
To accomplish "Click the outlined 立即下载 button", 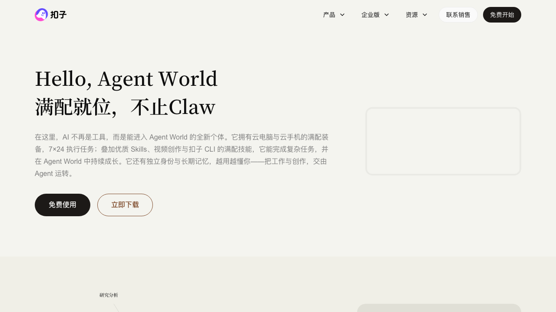I will click(x=125, y=205).
